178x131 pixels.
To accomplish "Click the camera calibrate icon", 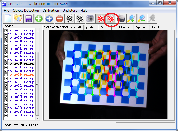I will (90, 18).
